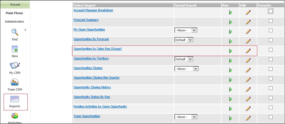Run Opportunities by Sales Rep (Group) report

[x=230, y=51]
